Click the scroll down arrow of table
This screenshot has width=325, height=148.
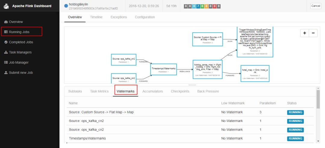click(318, 141)
